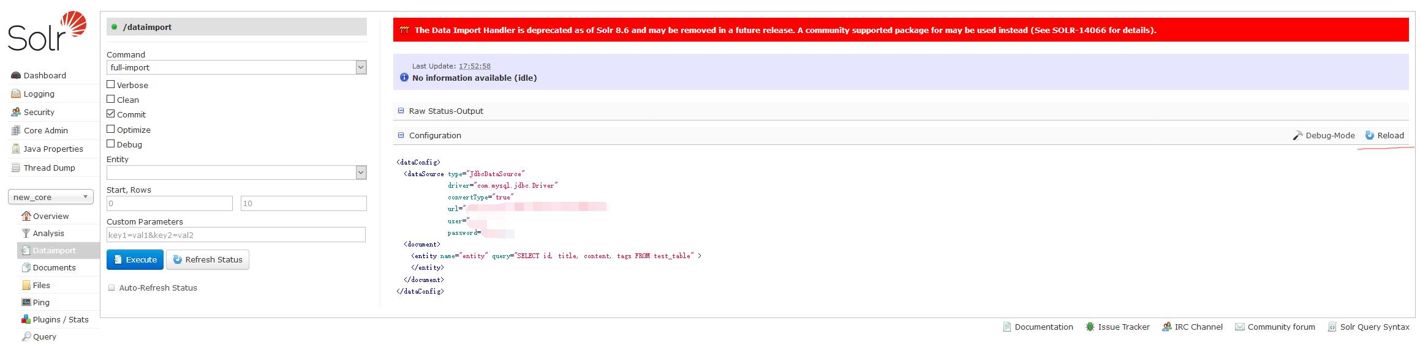Click the Start input field
1420x345 pixels.
click(170, 203)
